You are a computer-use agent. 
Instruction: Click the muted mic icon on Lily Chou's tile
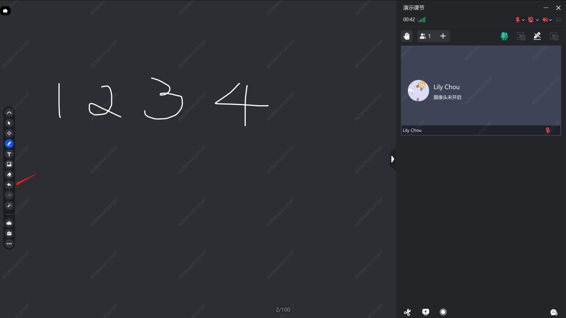point(548,130)
